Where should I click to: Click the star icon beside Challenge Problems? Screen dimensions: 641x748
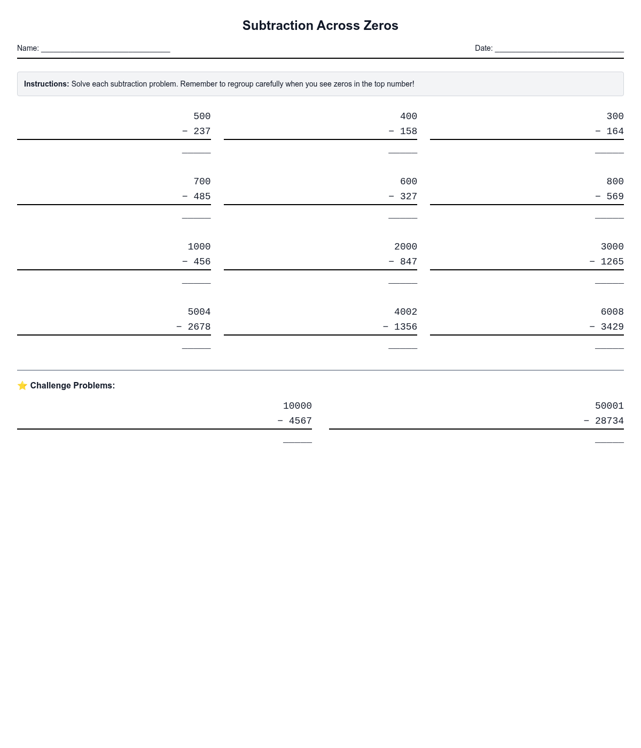[x=22, y=386]
